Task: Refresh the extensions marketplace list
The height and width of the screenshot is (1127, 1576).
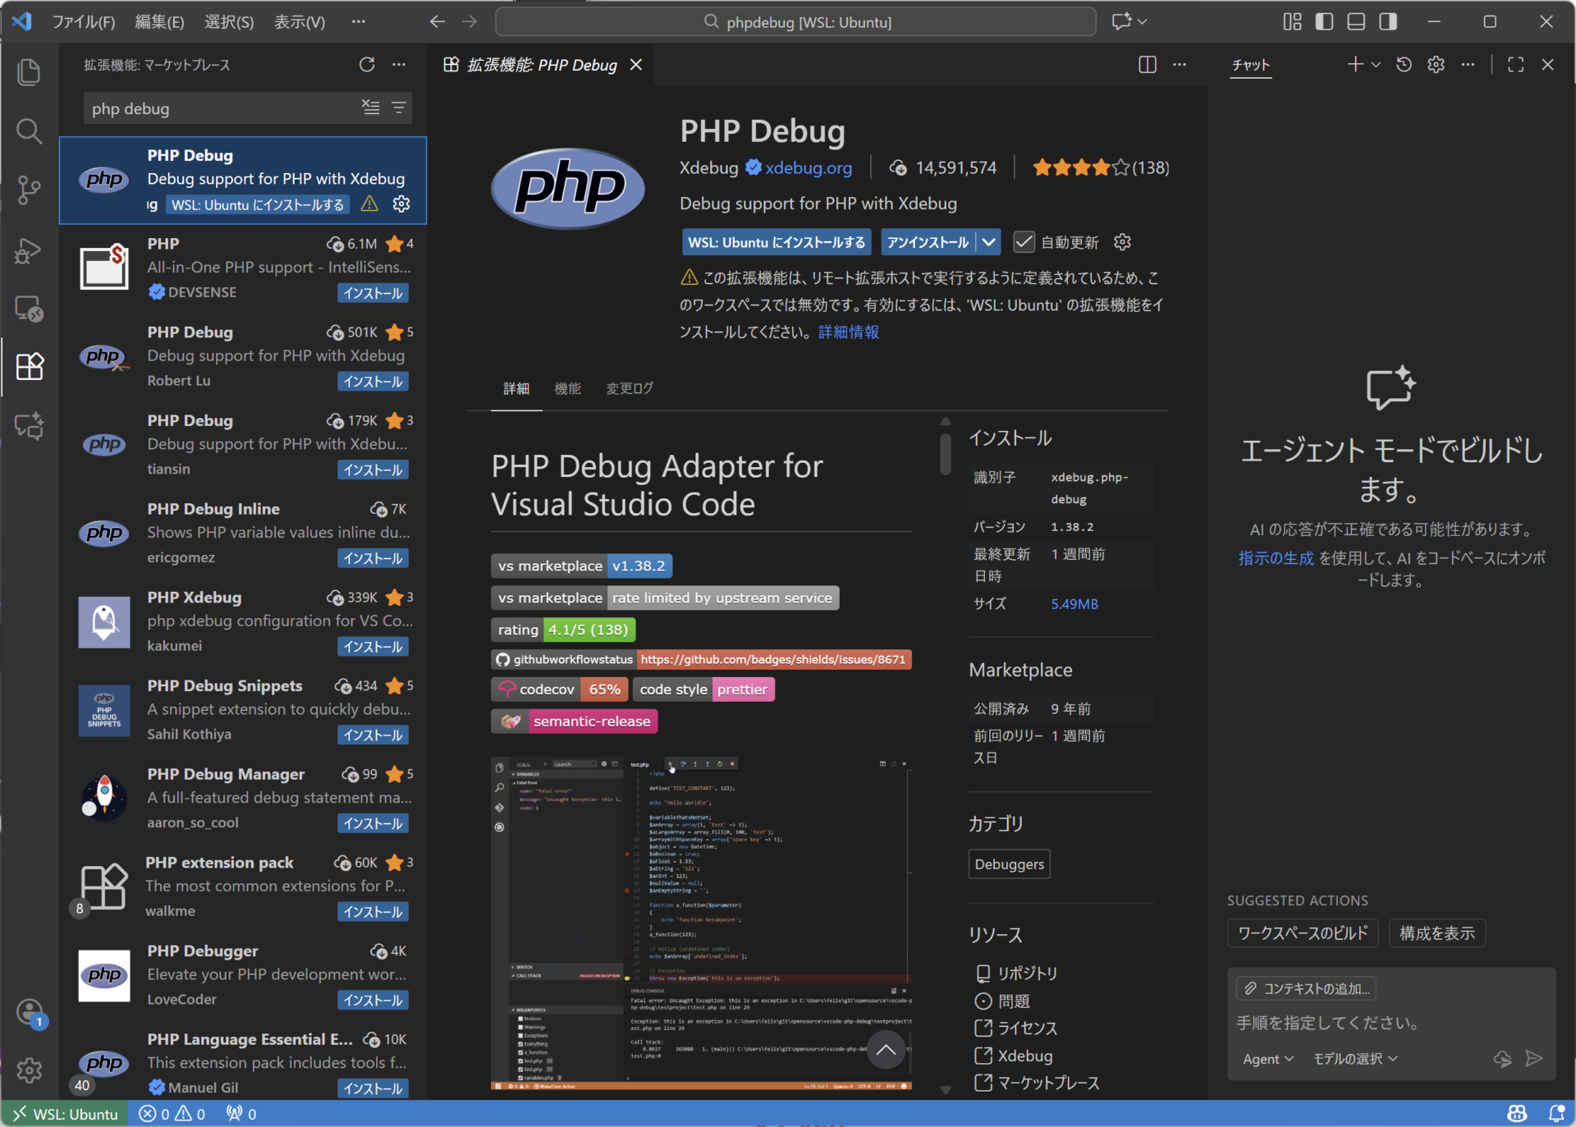Action: tap(367, 65)
